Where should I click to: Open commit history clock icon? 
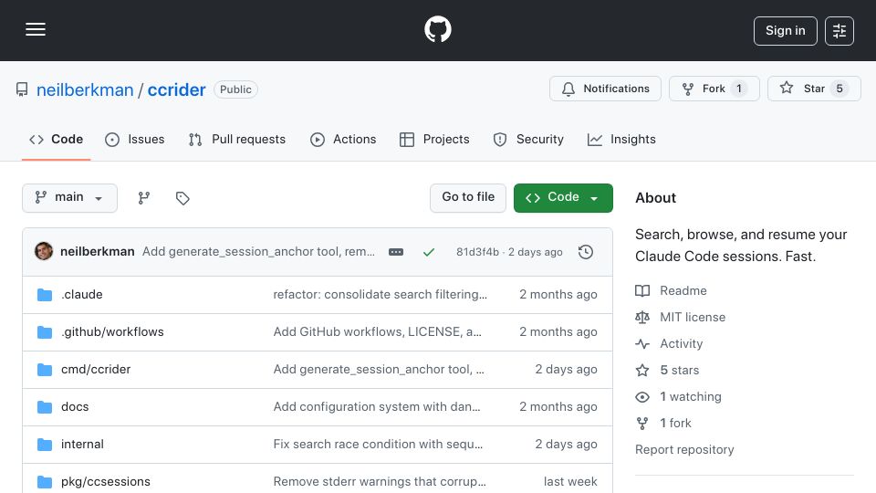pos(586,252)
